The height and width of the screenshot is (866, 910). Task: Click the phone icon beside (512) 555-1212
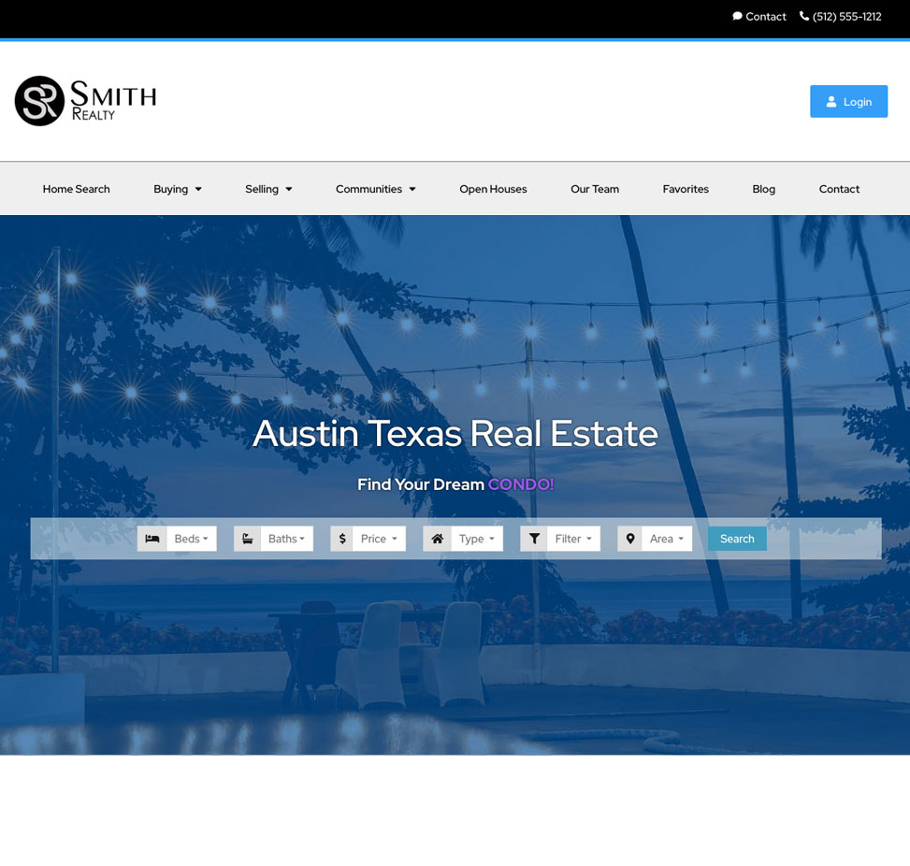(804, 16)
